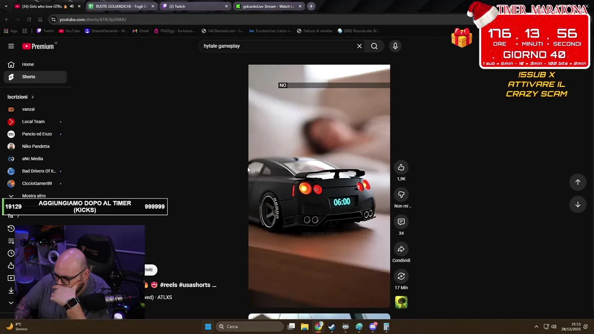Open a new browser tab
The height and width of the screenshot is (334, 594).
[311, 6]
